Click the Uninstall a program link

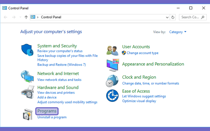pos(52,117)
